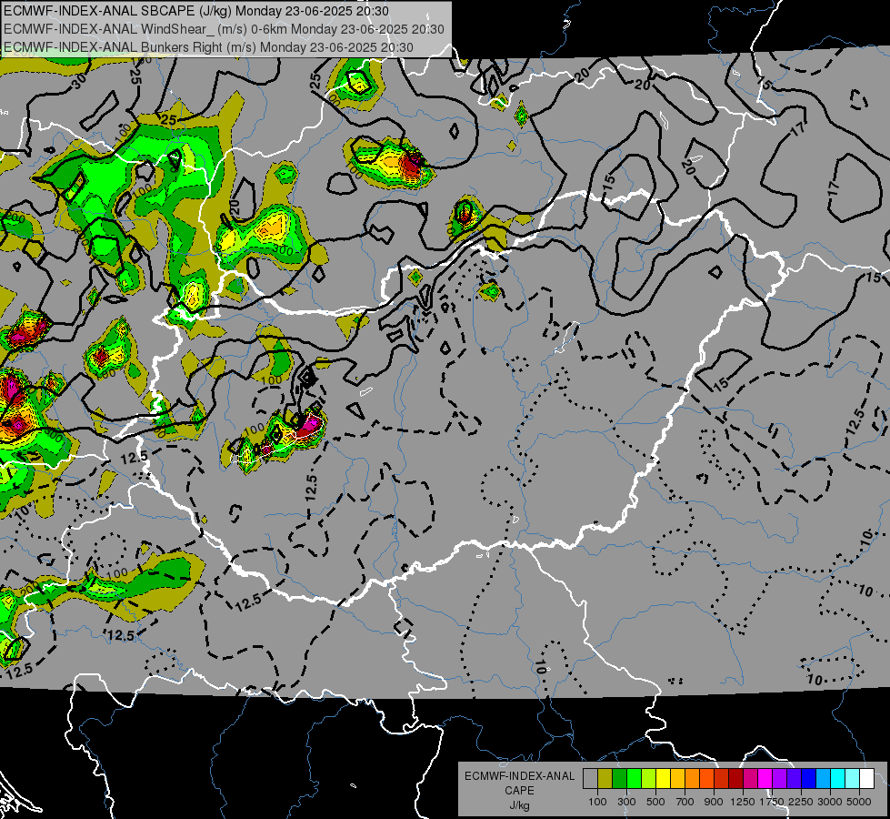
Task: Click the legend value 1750
Action: click(x=772, y=802)
